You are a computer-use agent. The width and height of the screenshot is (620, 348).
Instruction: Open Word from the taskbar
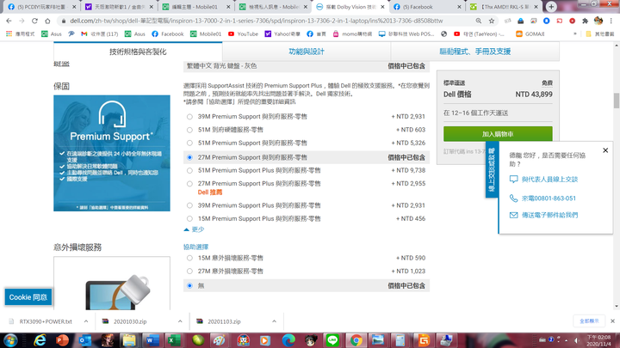152,340
